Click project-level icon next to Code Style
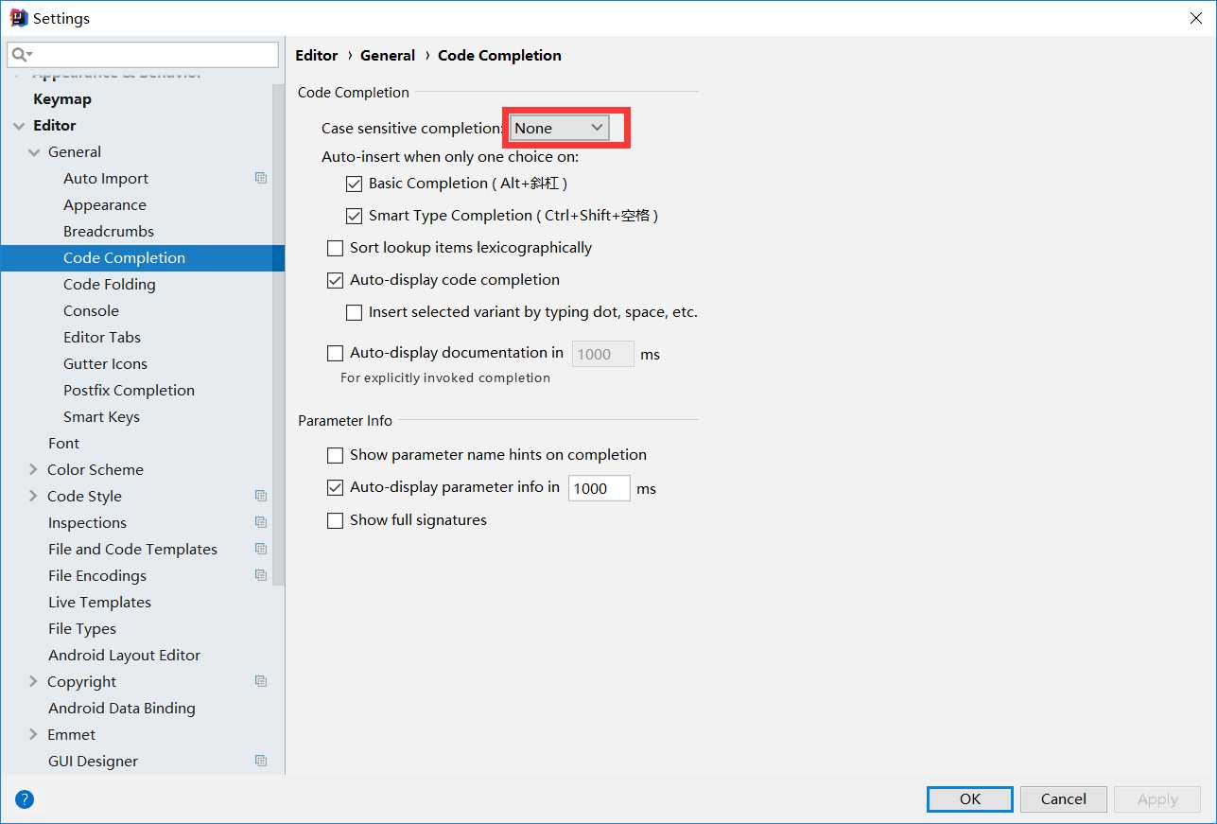 [261, 496]
